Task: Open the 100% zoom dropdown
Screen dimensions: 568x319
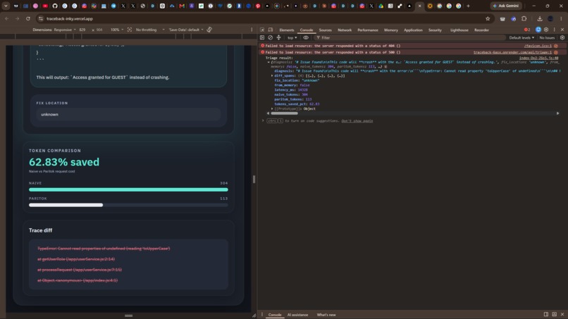Action: pyautogui.click(x=117, y=30)
